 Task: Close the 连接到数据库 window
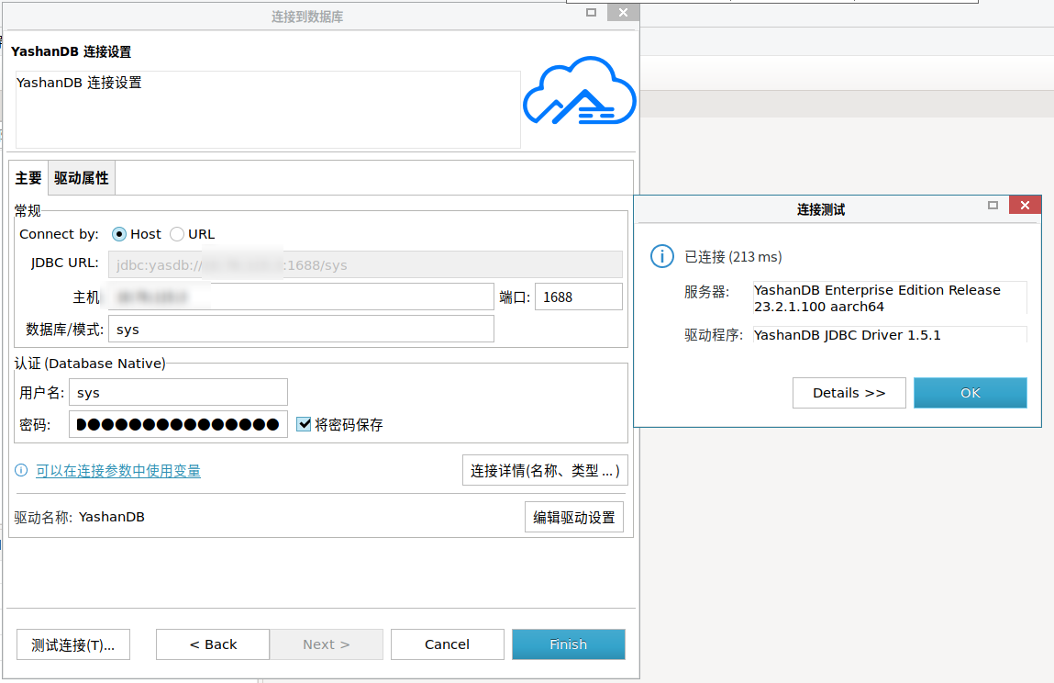pyautogui.click(x=623, y=12)
